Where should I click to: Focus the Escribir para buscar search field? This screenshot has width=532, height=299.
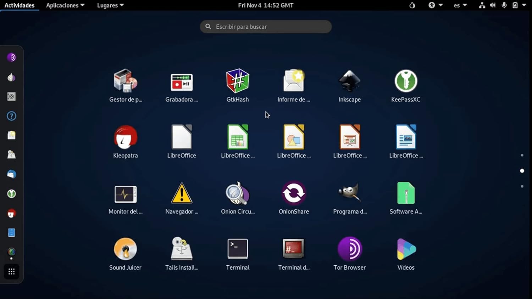point(266,27)
